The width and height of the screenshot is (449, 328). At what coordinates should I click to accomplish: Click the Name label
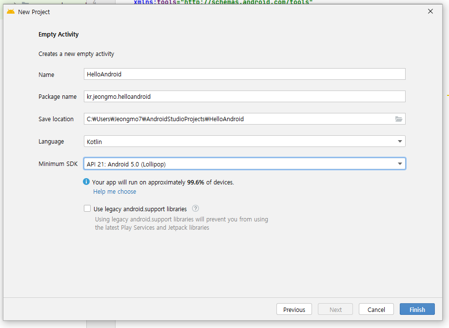[x=46, y=74]
